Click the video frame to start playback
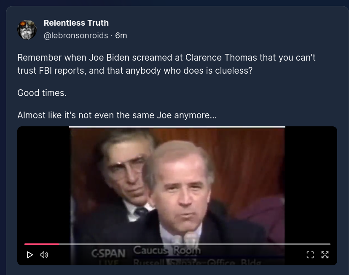The image size is (349, 275). pyautogui.click(x=177, y=184)
